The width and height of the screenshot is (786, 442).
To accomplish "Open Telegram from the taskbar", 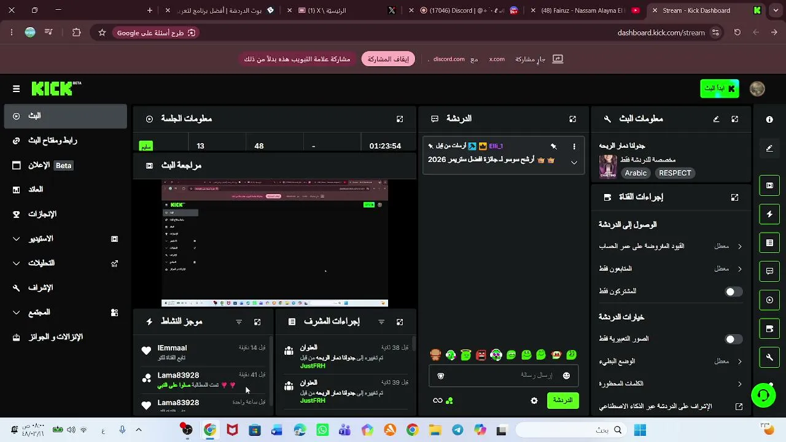I will pyautogui.click(x=457, y=430).
